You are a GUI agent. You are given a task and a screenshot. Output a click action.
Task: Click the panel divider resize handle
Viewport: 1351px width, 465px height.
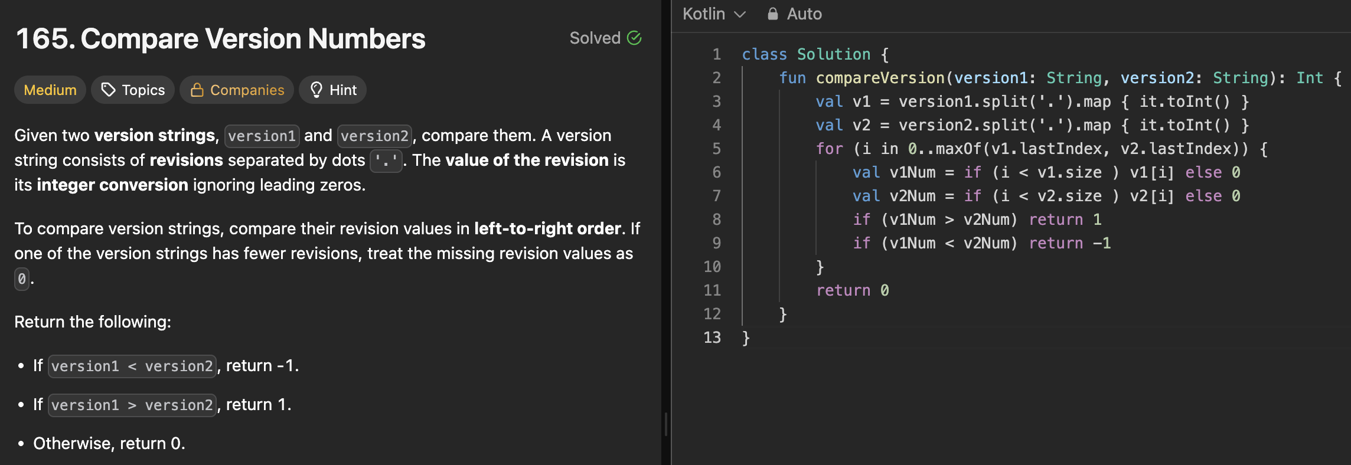666,424
